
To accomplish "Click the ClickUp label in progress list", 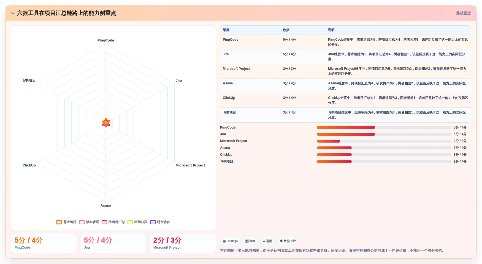I will [x=226, y=155].
